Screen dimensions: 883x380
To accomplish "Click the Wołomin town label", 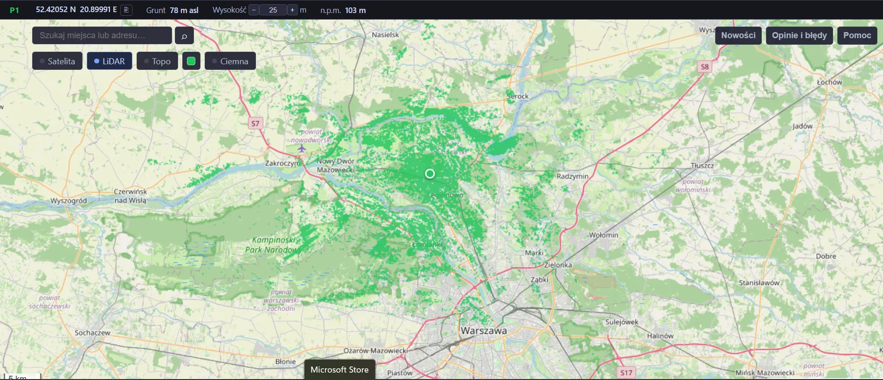I will [x=604, y=235].
